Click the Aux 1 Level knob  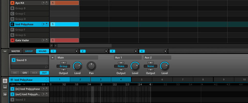(135, 66)
